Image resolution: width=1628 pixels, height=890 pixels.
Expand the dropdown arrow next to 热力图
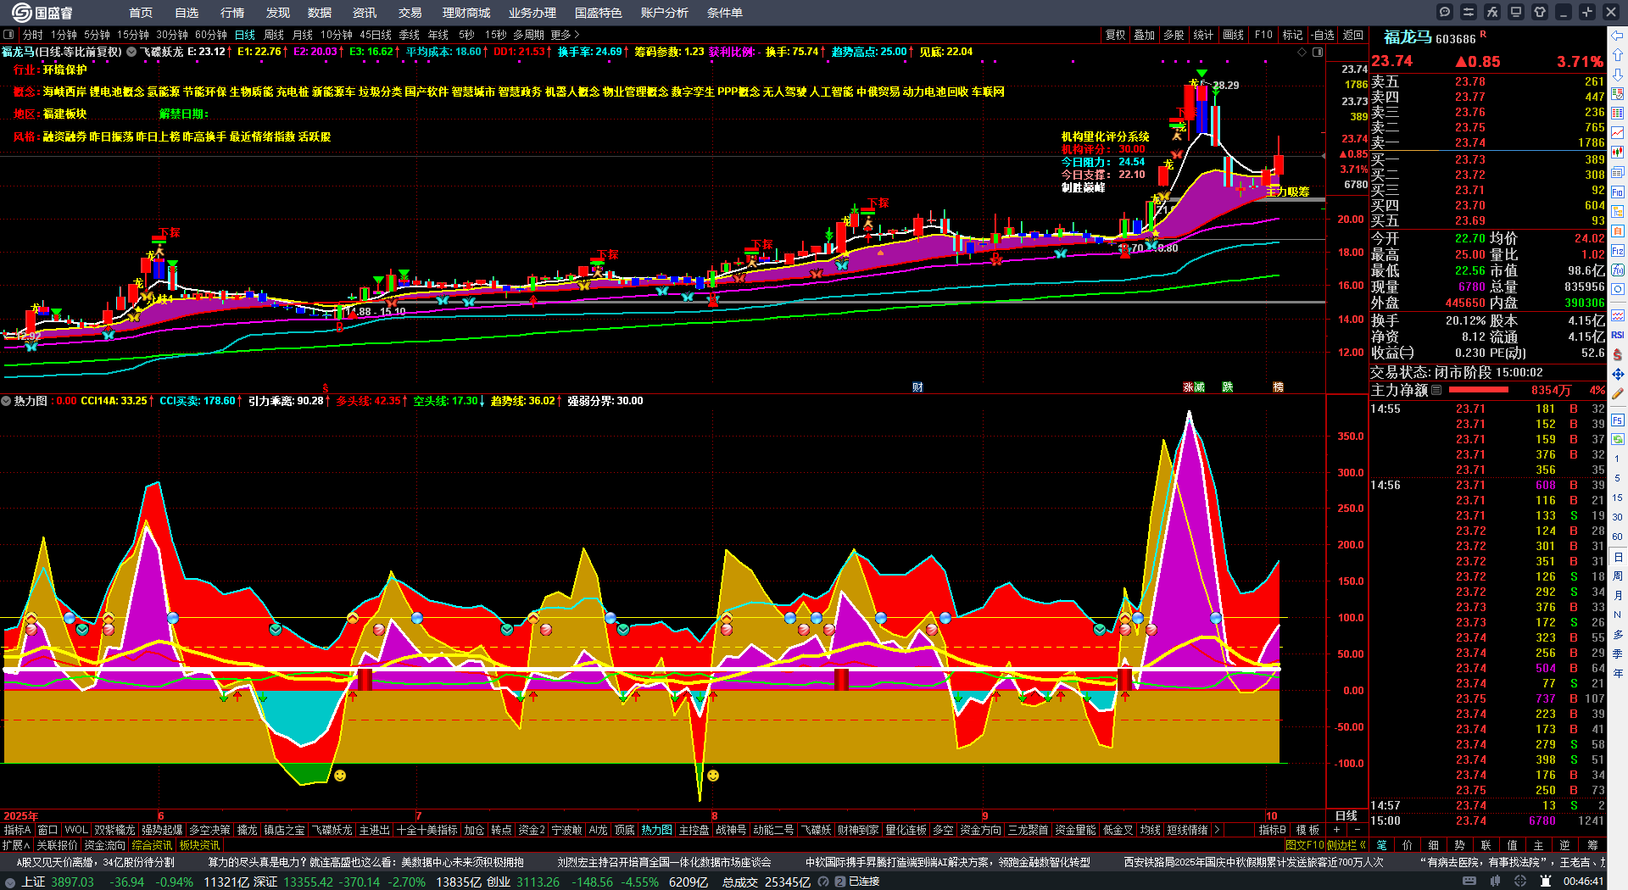pos(7,401)
